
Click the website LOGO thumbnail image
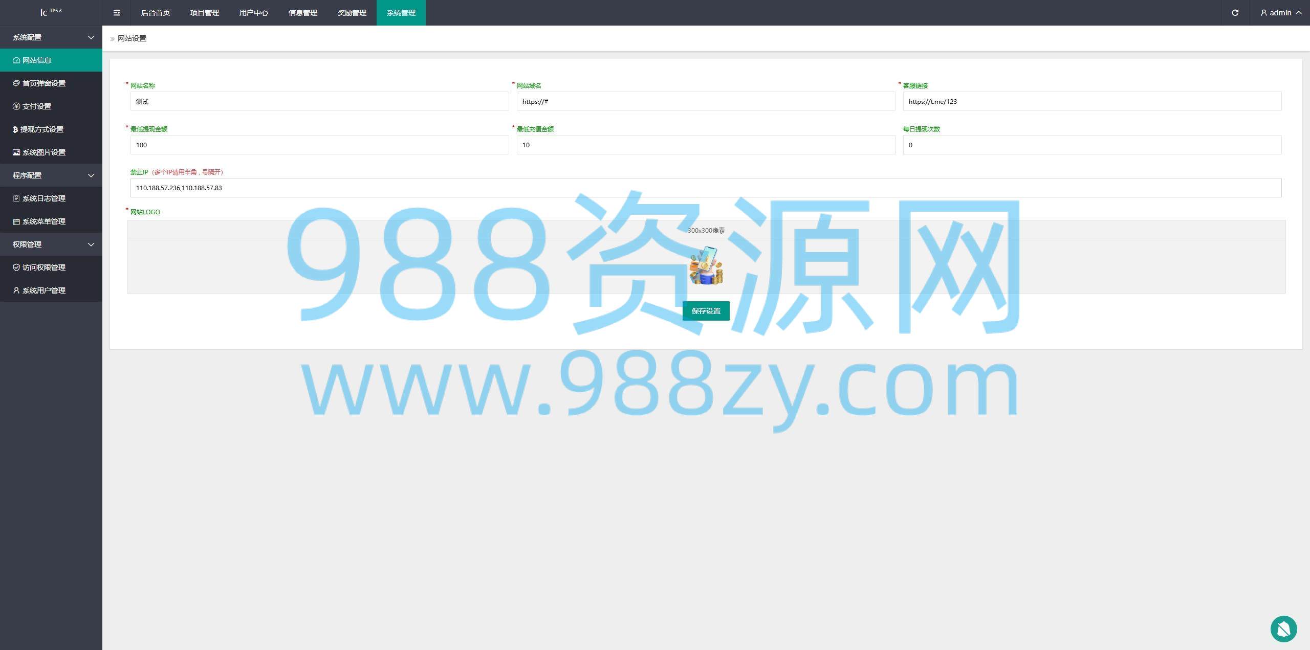point(706,266)
